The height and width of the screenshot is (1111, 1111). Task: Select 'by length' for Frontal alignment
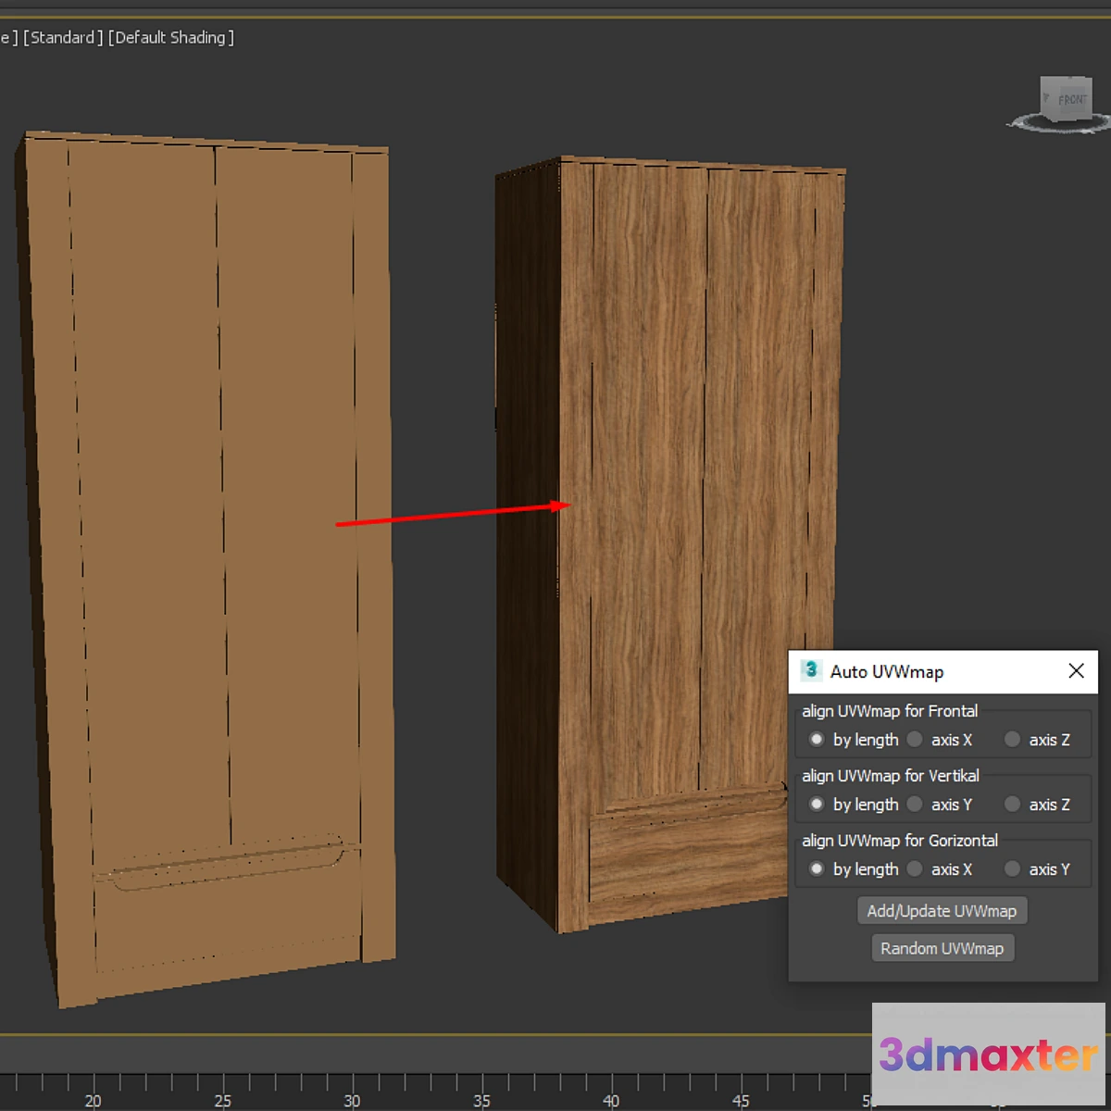817,740
